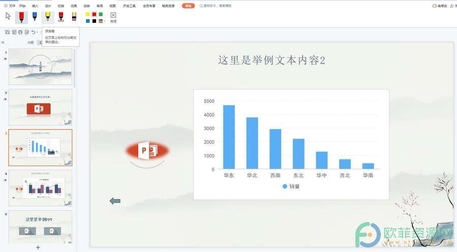Switch to the 切换 ribbon tab

click(x=61, y=6)
